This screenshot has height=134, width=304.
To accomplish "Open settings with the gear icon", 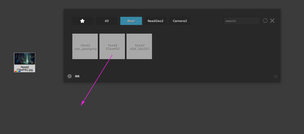I will [x=70, y=76].
